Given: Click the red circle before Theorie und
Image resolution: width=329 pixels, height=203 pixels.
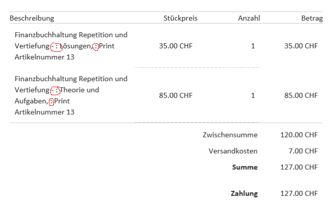Looking at the screenshot, I should tap(55, 91).
